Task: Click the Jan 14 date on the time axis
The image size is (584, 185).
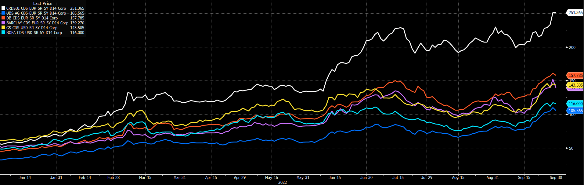Action: 25,177
